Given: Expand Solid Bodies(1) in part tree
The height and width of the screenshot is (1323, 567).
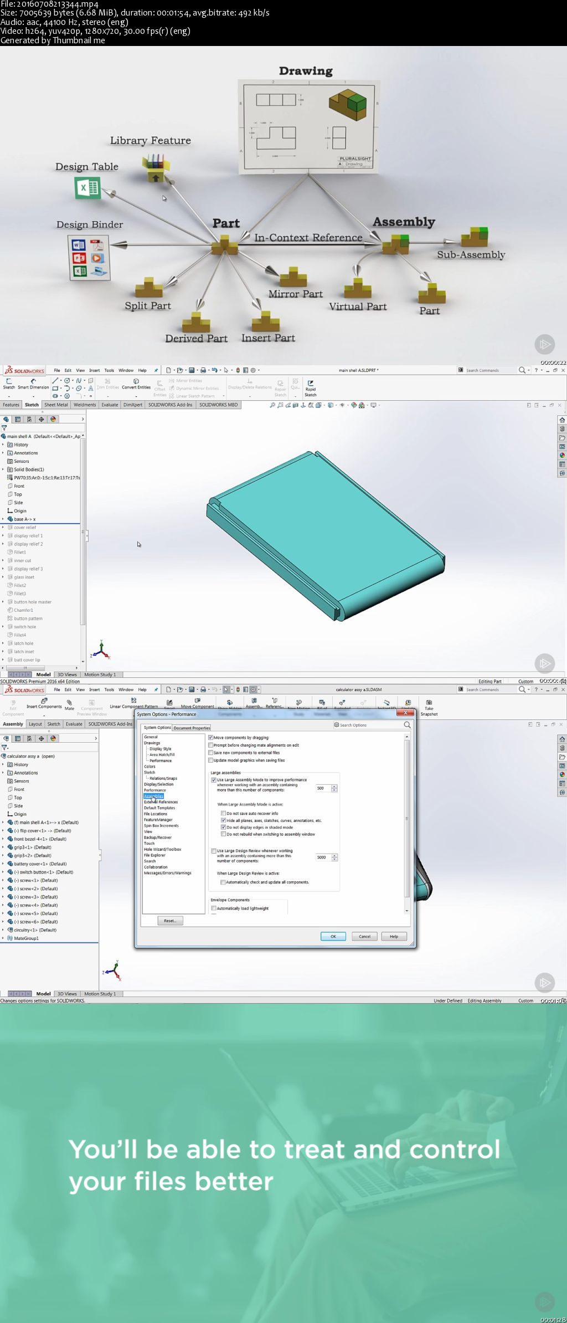Looking at the screenshot, I should [x=3, y=469].
